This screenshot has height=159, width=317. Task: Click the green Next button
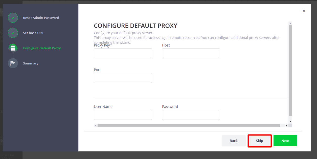(x=285, y=141)
